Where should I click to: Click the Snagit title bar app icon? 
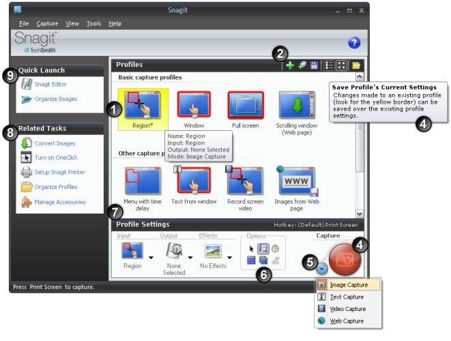pos(18,9)
